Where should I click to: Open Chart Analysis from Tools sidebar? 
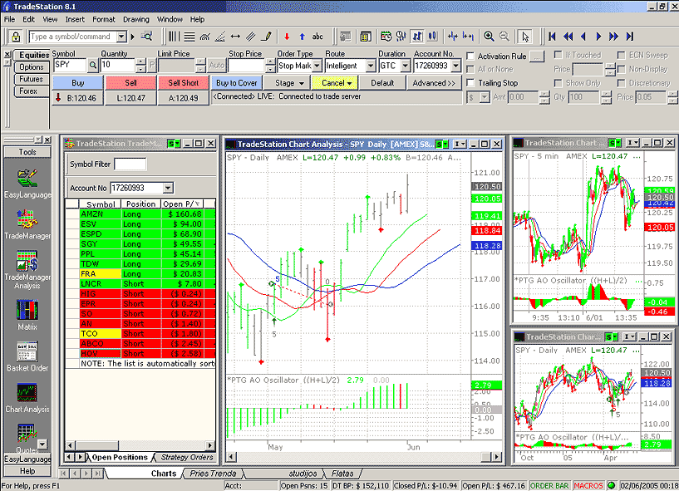click(x=27, y=398)
